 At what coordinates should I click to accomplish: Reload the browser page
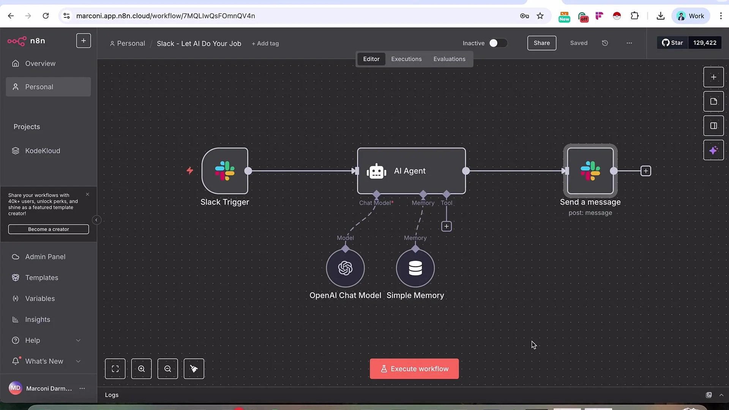point(46,16)
